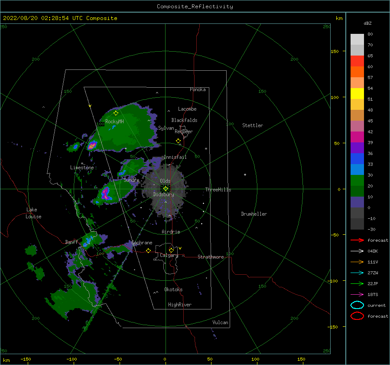Click the cyan 'current' oval legend icon
Viewport: 390px width, 365px height.
coord(357,305)
